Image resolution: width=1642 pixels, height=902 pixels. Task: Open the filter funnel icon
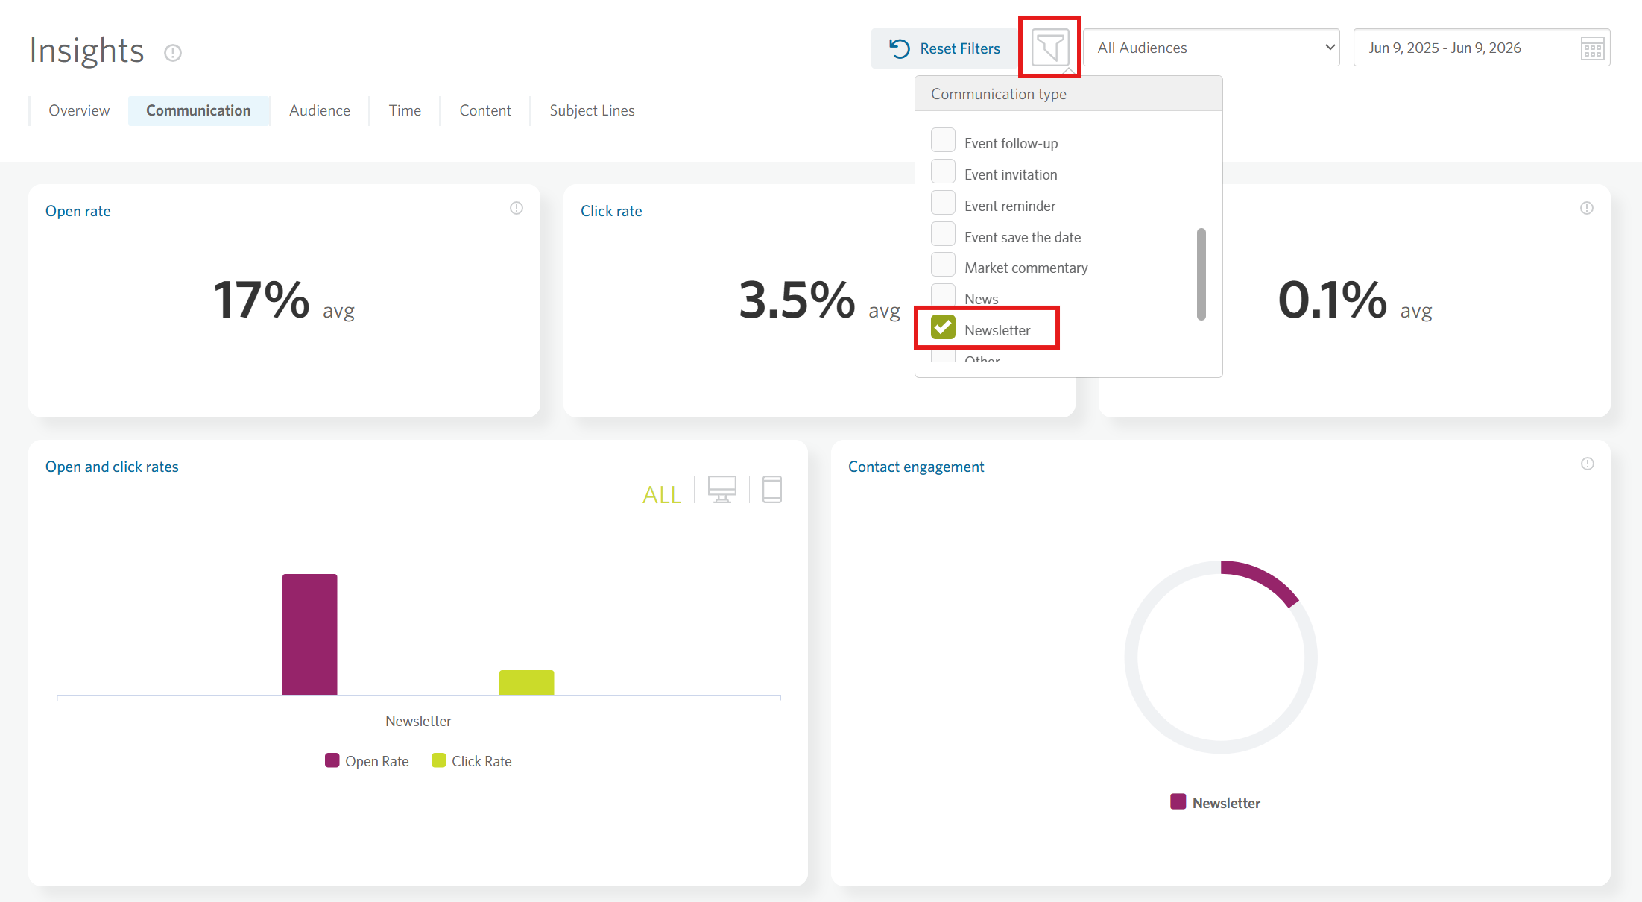click(x=1049, y=48)
